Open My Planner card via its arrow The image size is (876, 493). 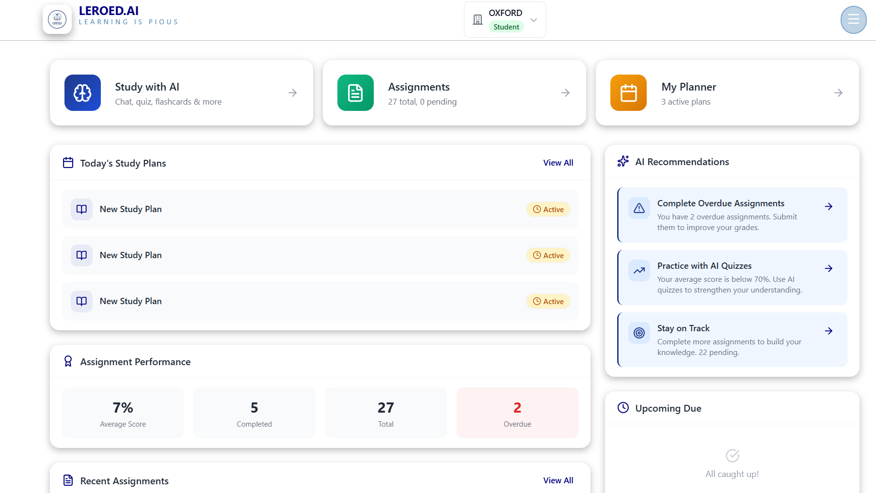click(x=838, y=92)
